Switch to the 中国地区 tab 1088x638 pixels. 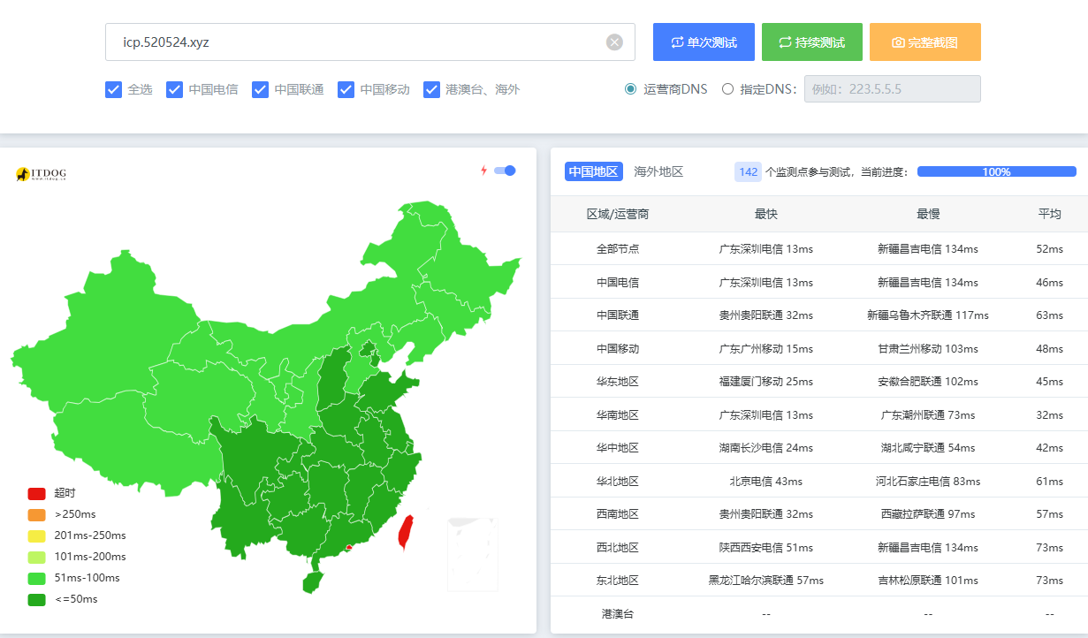pyautogui.click(x=594, y=171)
